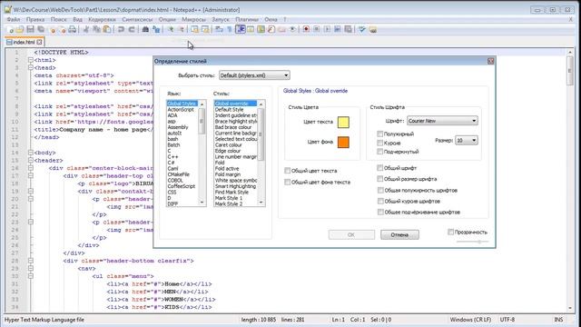Click the Save toolbar icon
Image resolution: width=581 pixels, height=327 pixels.
[x=30, y=30]
